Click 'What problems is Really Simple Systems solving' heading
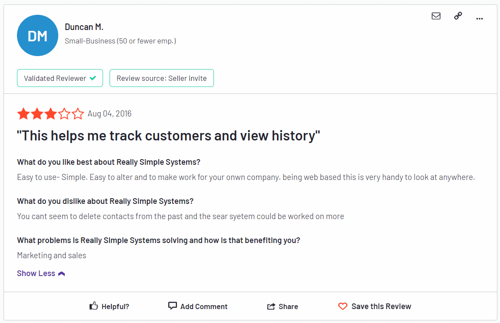500x323 pixels. click(x=159, y=240)
